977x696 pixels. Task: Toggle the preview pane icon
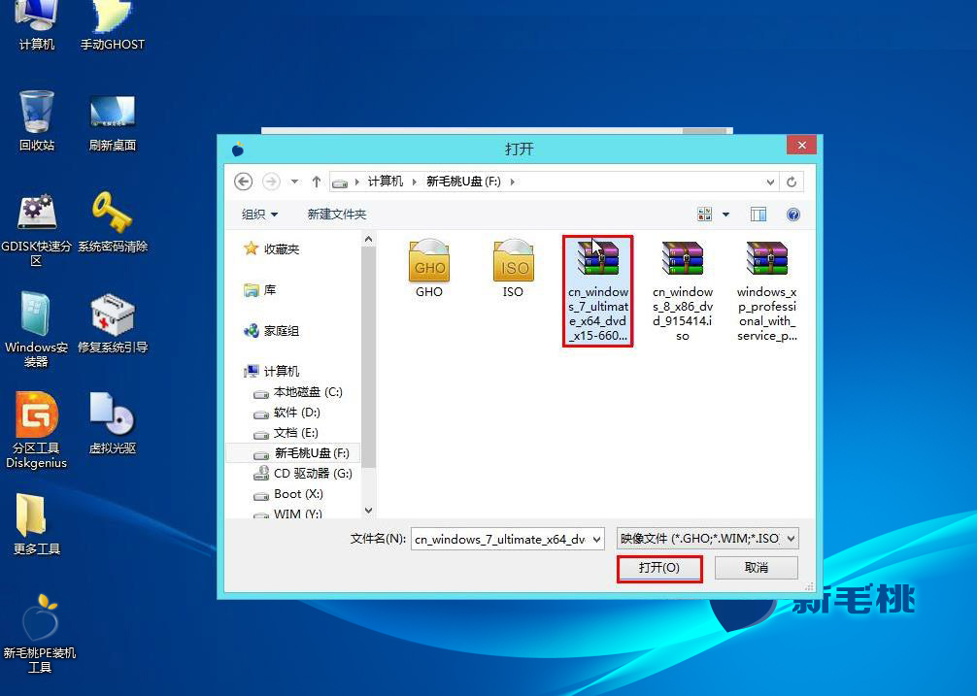pos(758,215)
